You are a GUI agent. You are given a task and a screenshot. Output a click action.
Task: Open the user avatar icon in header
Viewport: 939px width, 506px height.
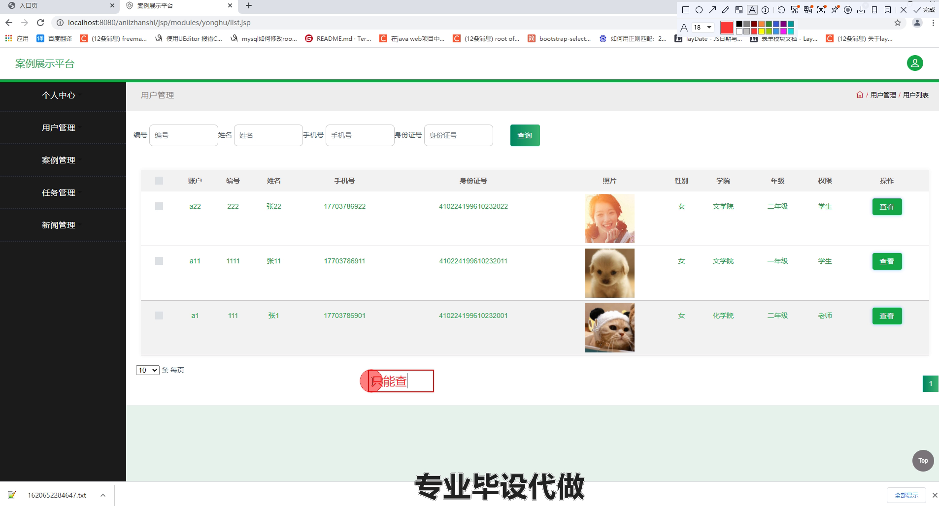point(915,63)
